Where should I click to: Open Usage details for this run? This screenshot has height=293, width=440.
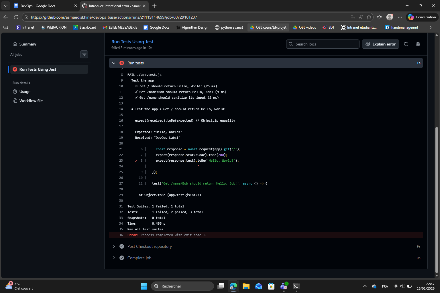pyautogui.click(x=25, y=92)
